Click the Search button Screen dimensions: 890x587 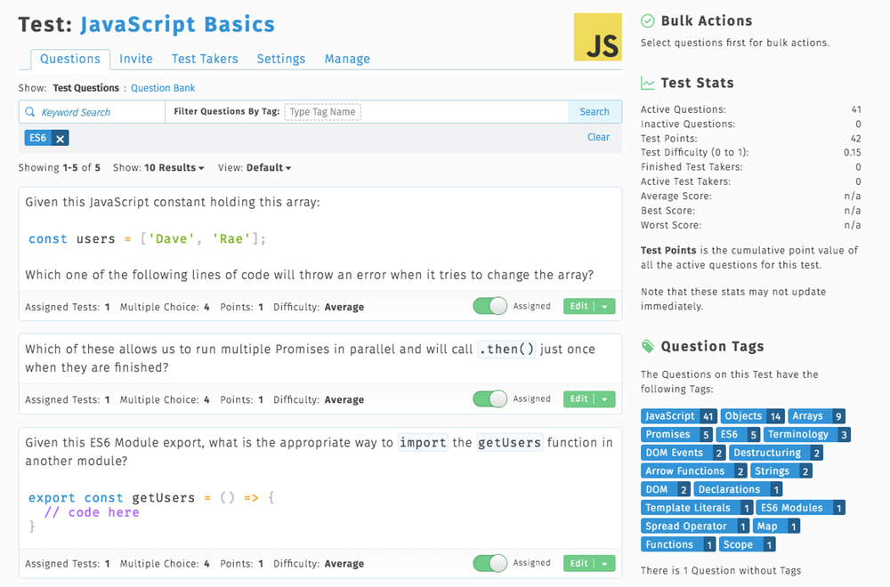click(595, 112)
